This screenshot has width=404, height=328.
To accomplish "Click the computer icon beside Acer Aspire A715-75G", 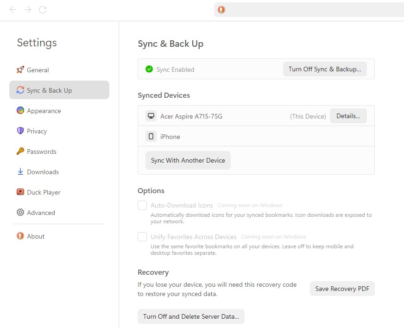I will coord(151,116).
